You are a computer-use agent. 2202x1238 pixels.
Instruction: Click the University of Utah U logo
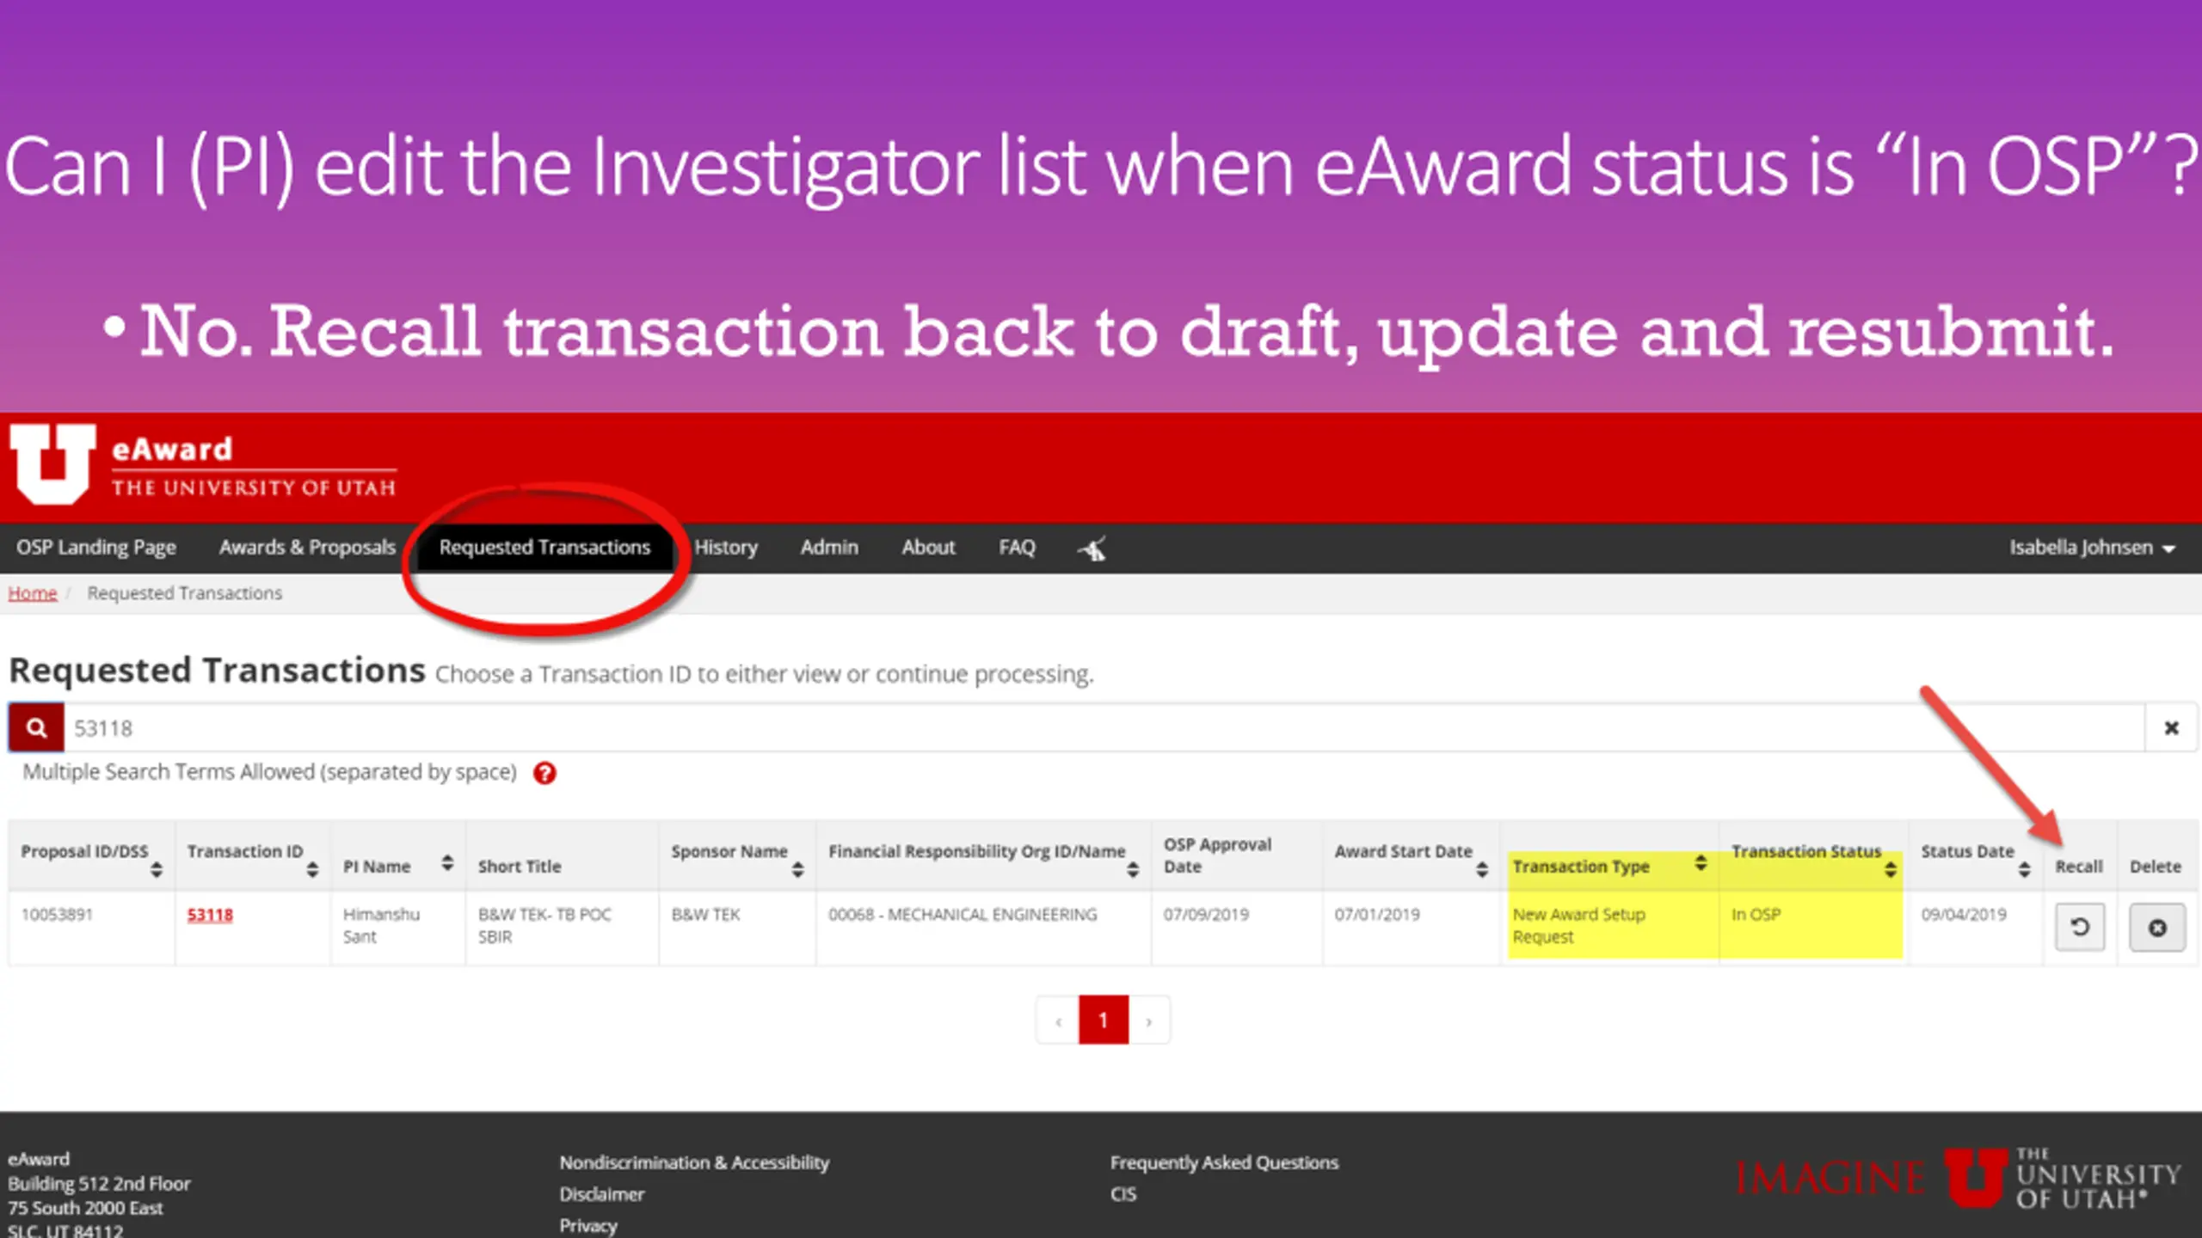(x=52, y=463)
